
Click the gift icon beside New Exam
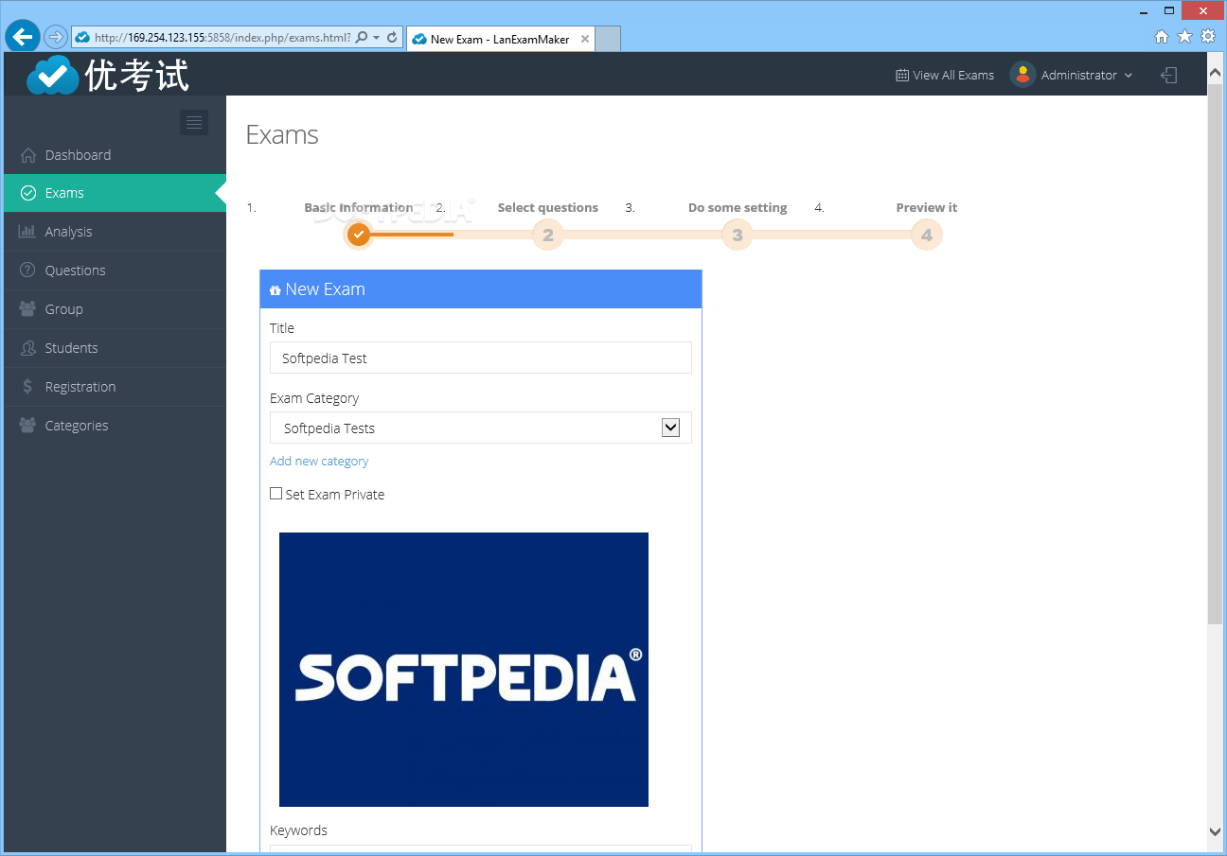[276, 290]
